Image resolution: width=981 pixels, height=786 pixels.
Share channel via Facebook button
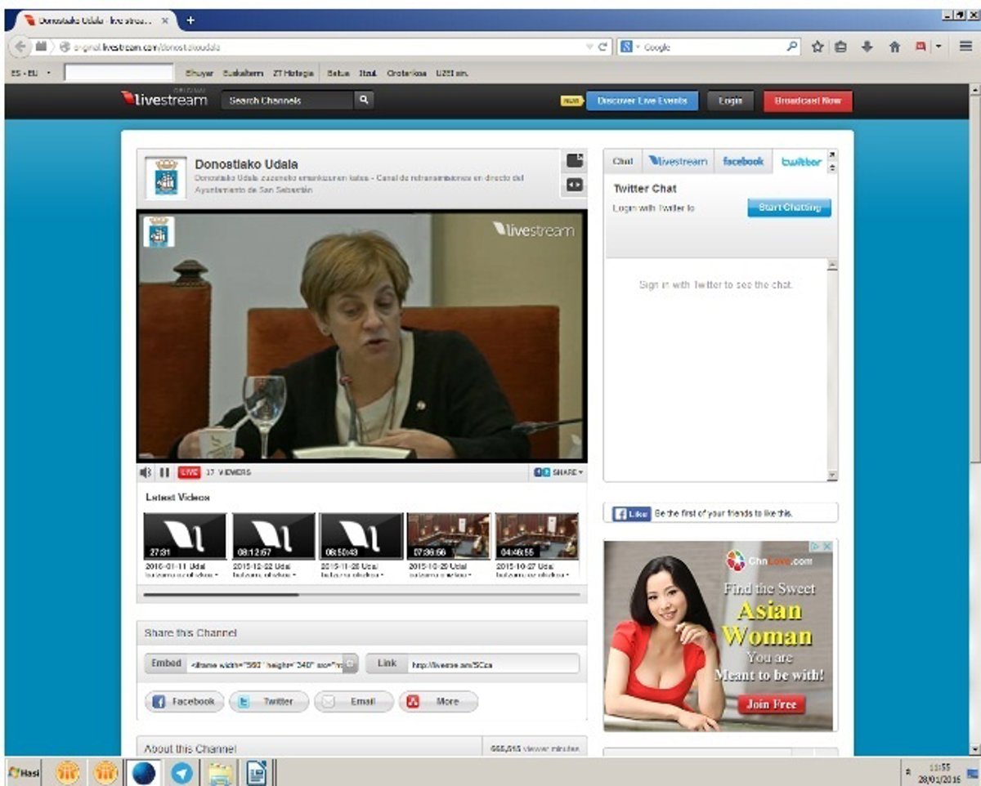[184, 701]
